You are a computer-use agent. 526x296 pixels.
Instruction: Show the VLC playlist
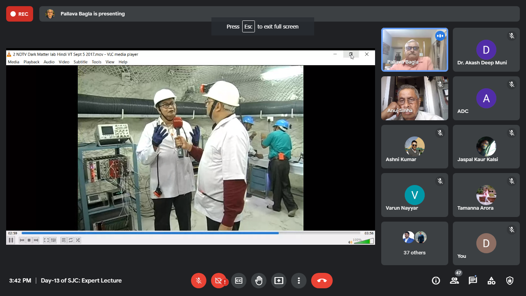pos(64,240)
